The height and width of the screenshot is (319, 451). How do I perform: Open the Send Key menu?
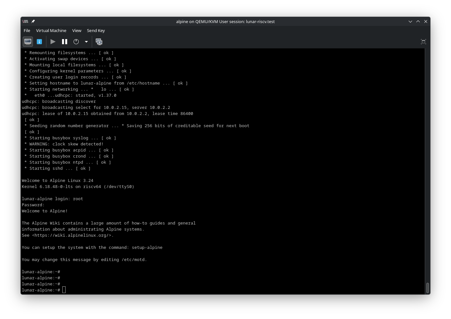[96, 30]
